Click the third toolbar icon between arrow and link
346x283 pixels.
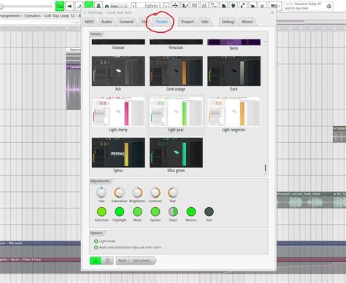pyautogui.click(x=80, y=6)
